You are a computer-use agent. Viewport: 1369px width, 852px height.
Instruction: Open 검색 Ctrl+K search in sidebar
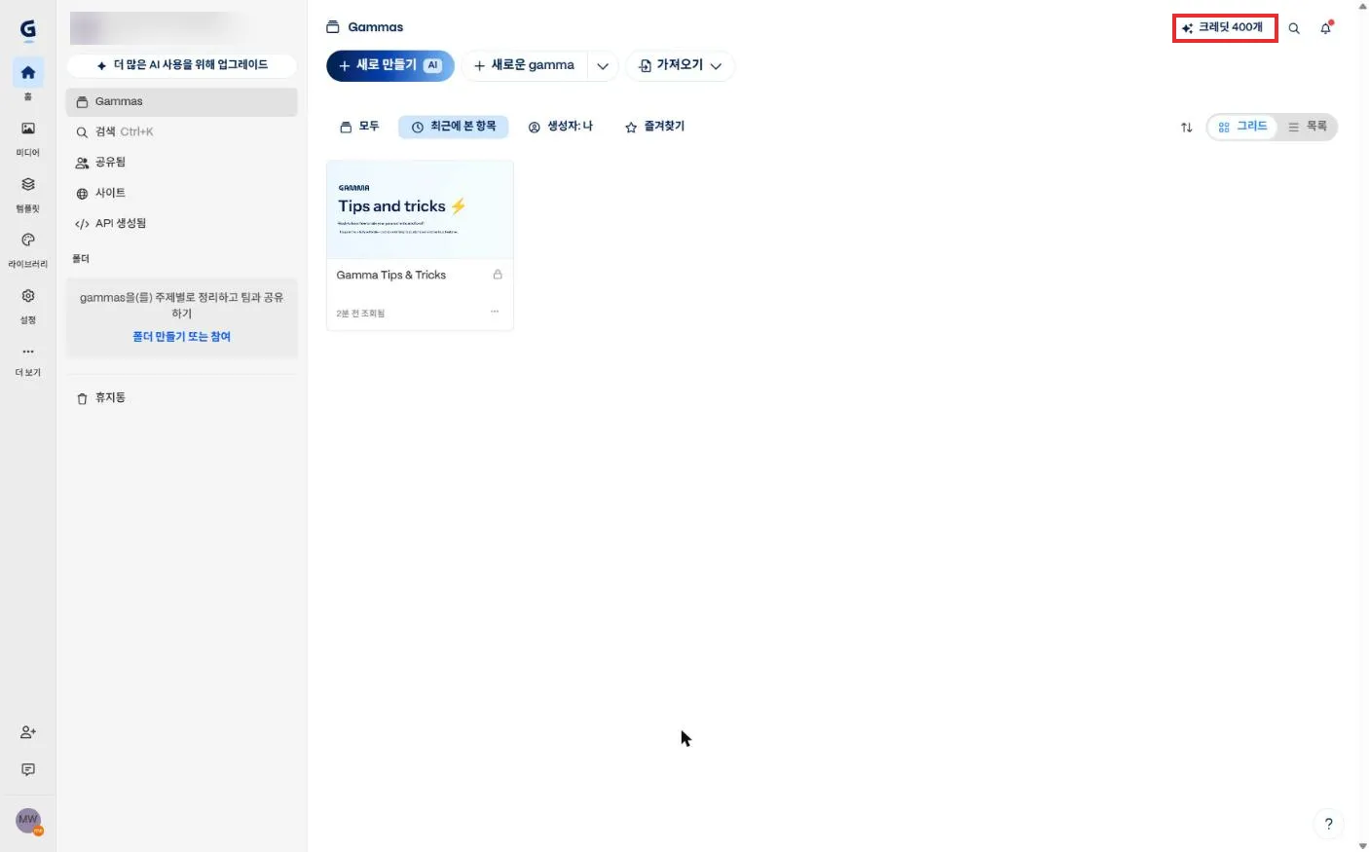[182, 132]
